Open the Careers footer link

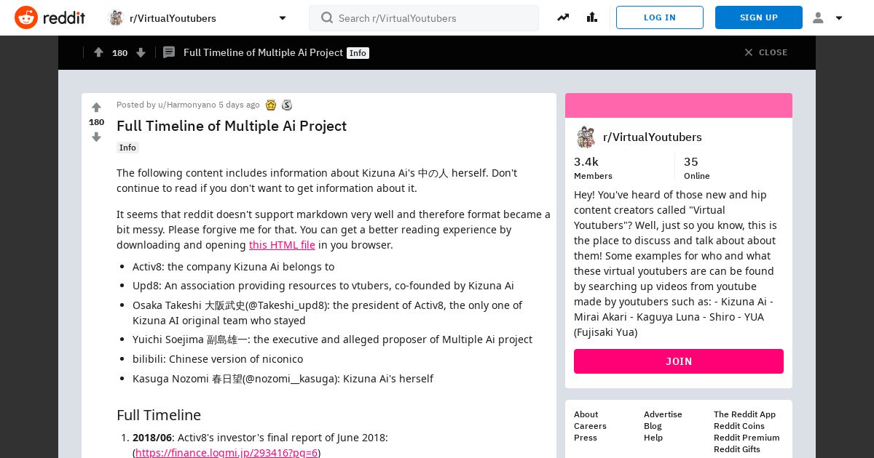click(590, 426)
